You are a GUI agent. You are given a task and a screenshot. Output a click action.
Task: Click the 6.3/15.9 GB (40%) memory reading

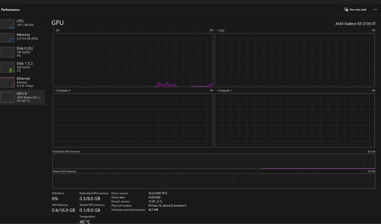coord(27,38)
